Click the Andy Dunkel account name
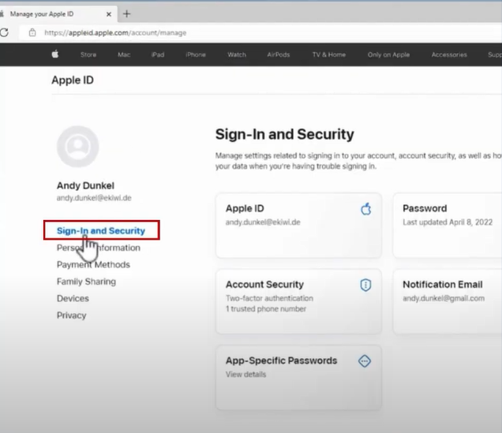The image size is (502, 433). [x=85, y=185]
